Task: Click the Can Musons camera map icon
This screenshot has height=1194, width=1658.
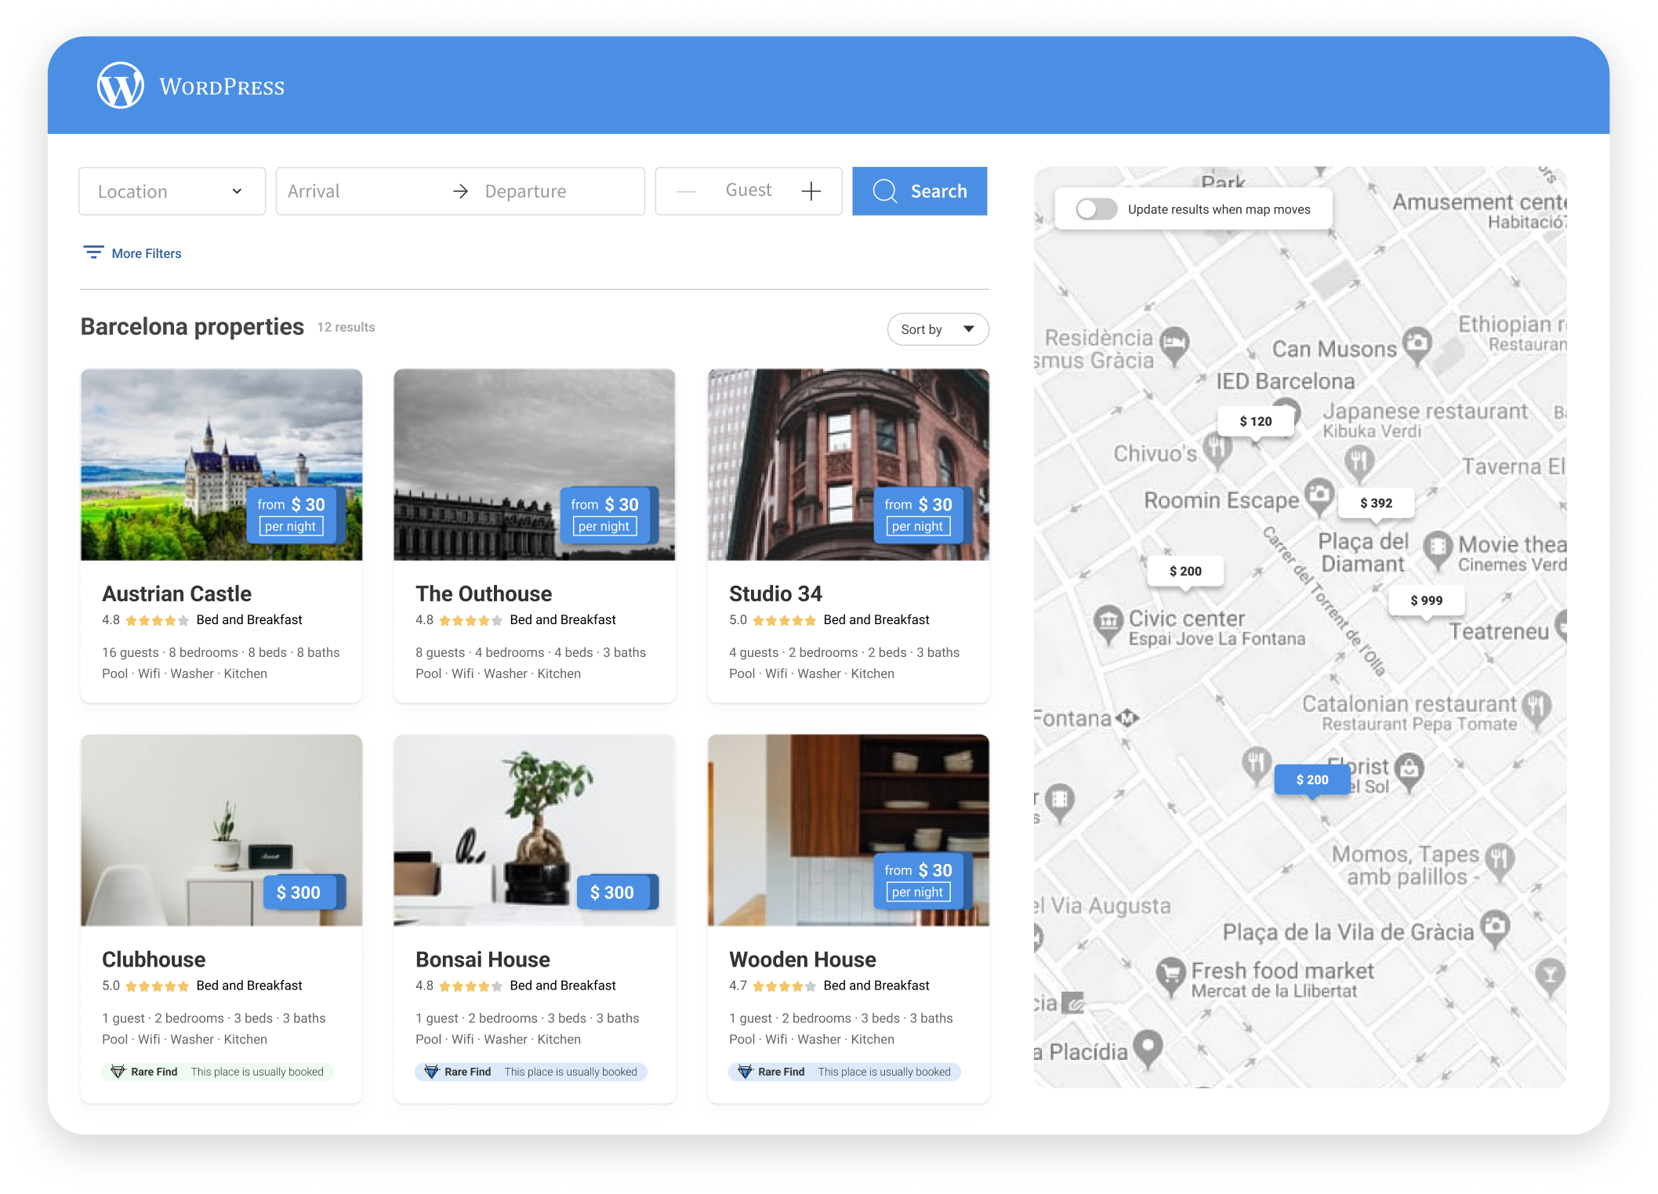Action: (x=1417, y=343)
